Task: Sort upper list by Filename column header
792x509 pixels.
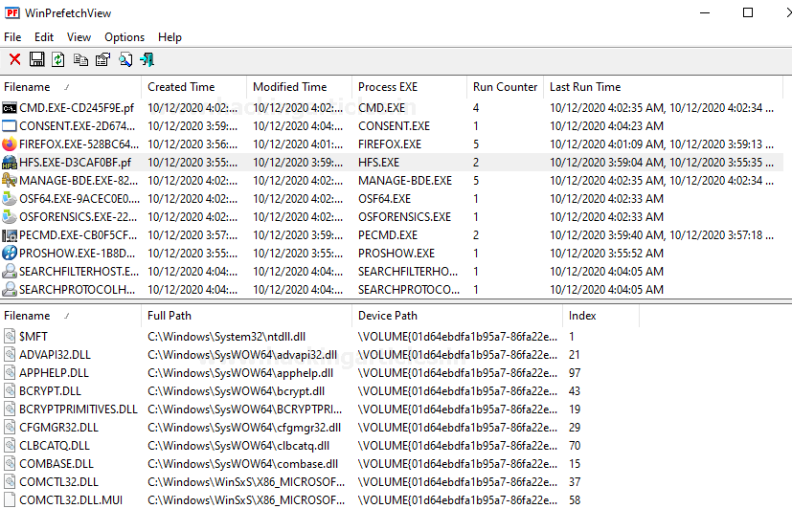Action: 71,87
